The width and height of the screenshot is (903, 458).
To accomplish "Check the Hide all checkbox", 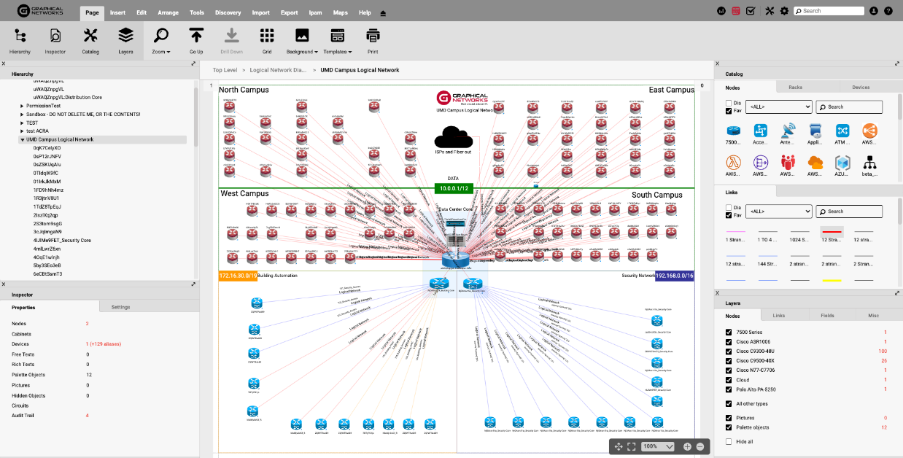I will [729, 442].
